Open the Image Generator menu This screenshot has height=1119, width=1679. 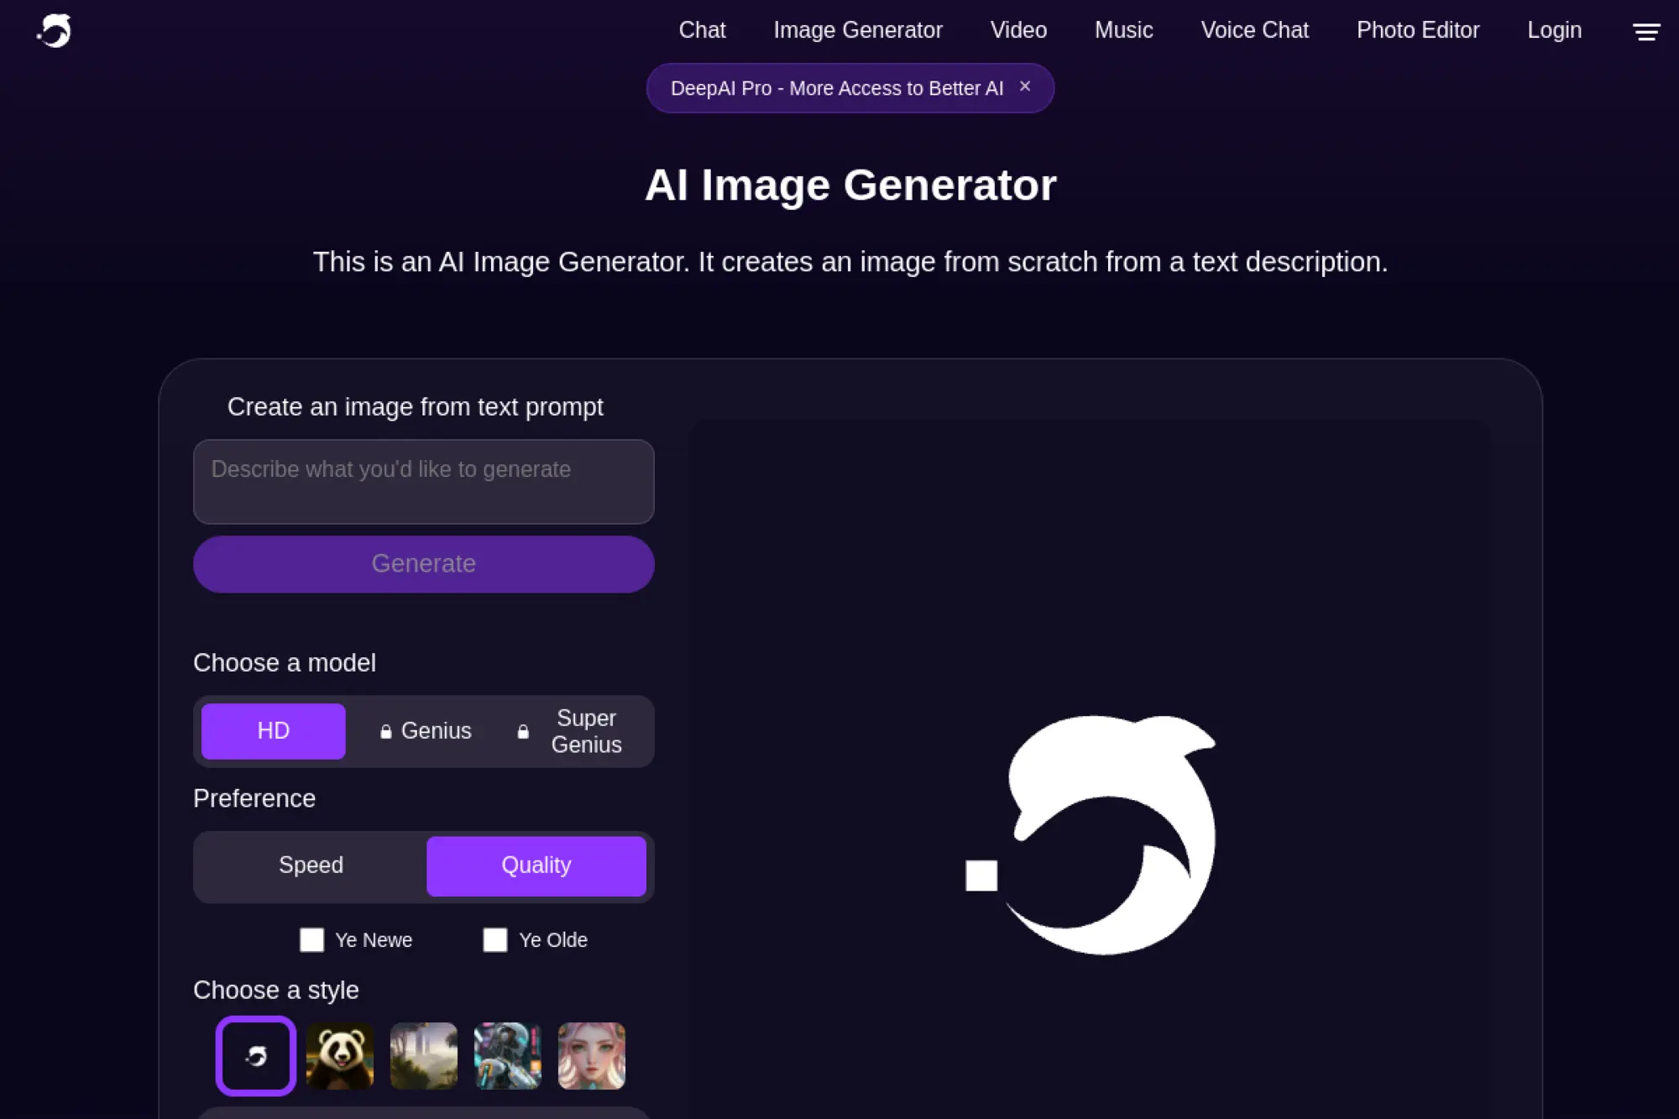tap(857, 30)
